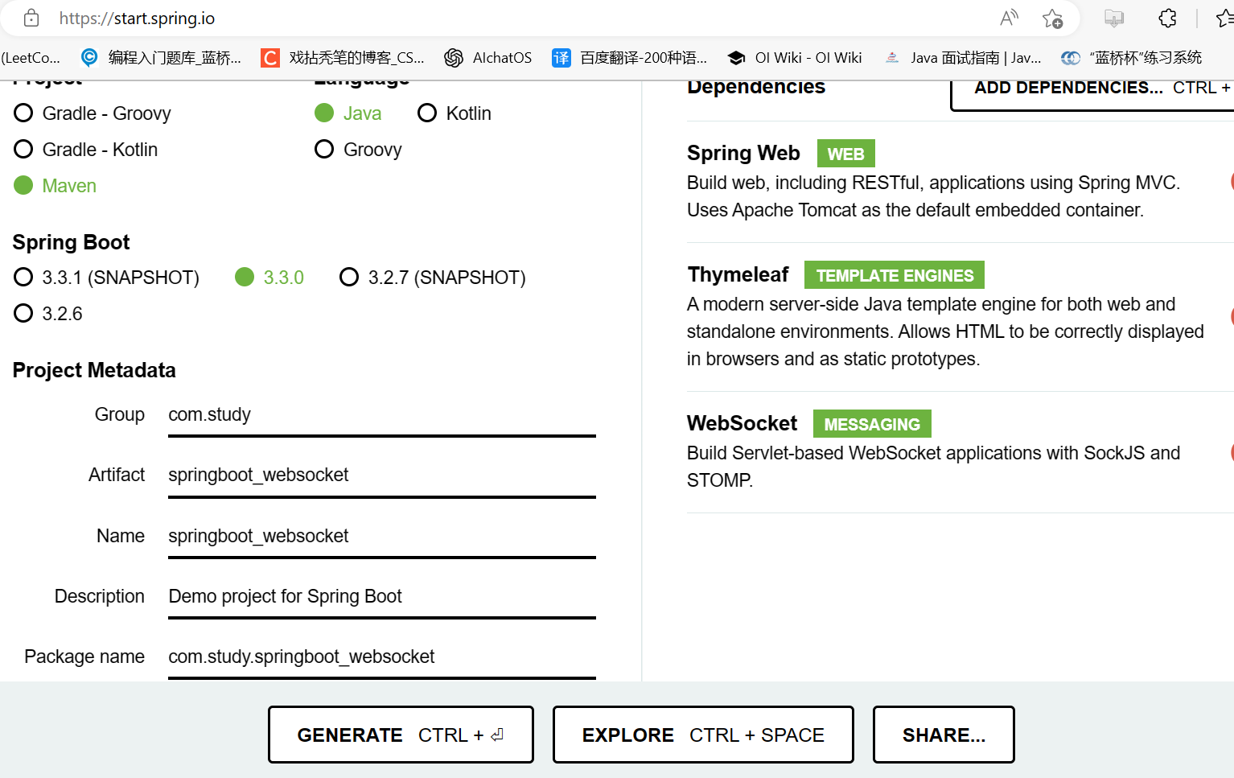Open the OI Wiki bookmark
Viewport: 1234px width, 778px height.
[x=794, y=57]
